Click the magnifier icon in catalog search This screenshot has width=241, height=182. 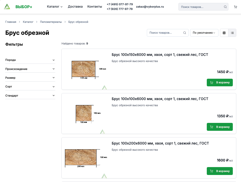[x=185, y=33]
